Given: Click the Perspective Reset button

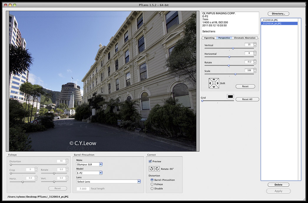Looking at the screenshot, I should tap(245, 86).
